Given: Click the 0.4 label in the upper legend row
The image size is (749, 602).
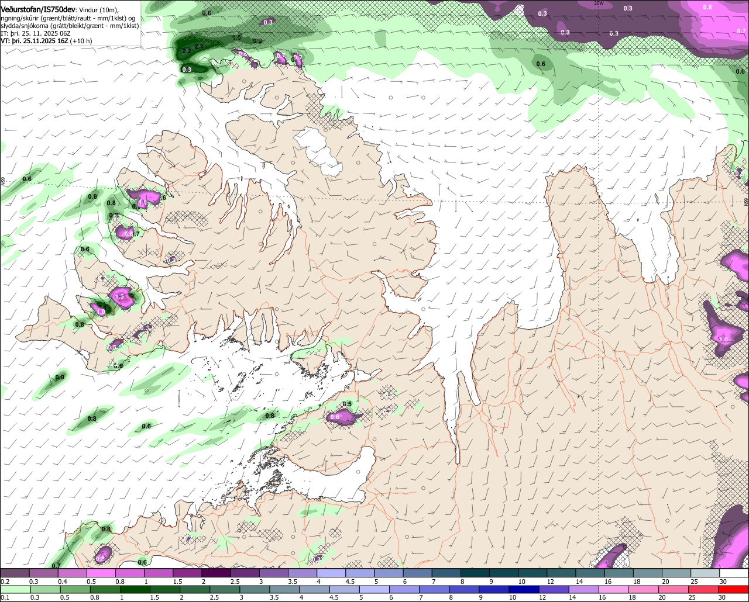Looking at the screenshot, I should point(62,582).
